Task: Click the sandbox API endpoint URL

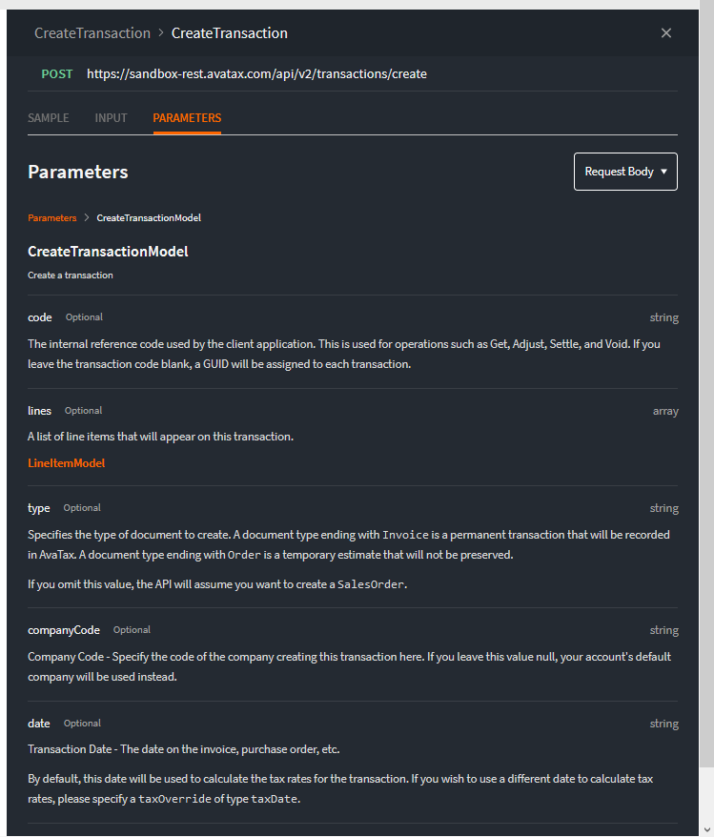Action: point(256,73)
